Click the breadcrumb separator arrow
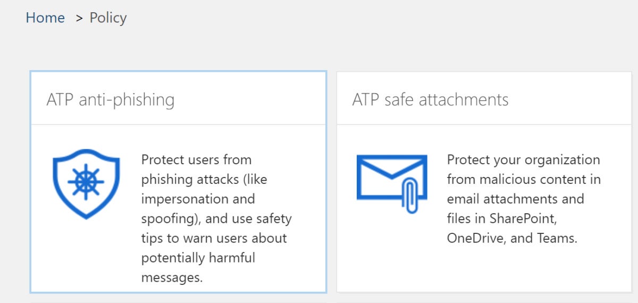Screen dimensions: 638x303 [x=79, y=18]
